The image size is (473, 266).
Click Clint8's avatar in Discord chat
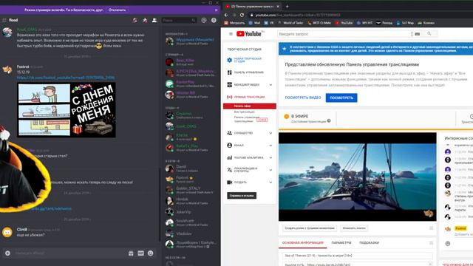7,232
